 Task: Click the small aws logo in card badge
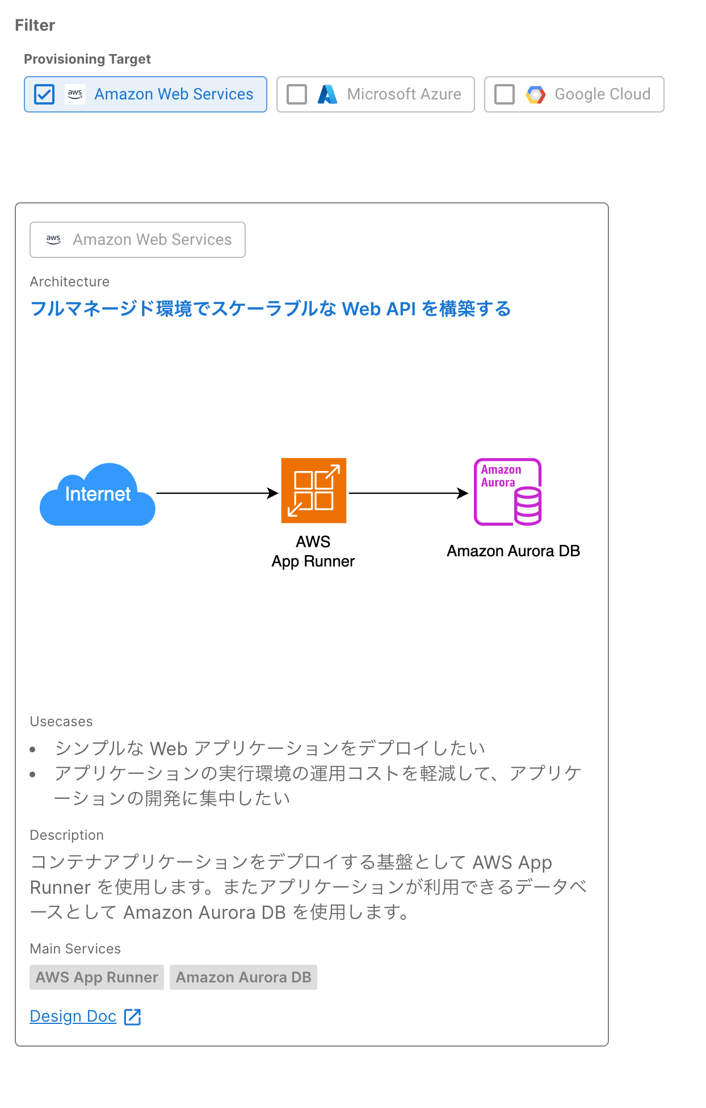(x=53, y=240)
